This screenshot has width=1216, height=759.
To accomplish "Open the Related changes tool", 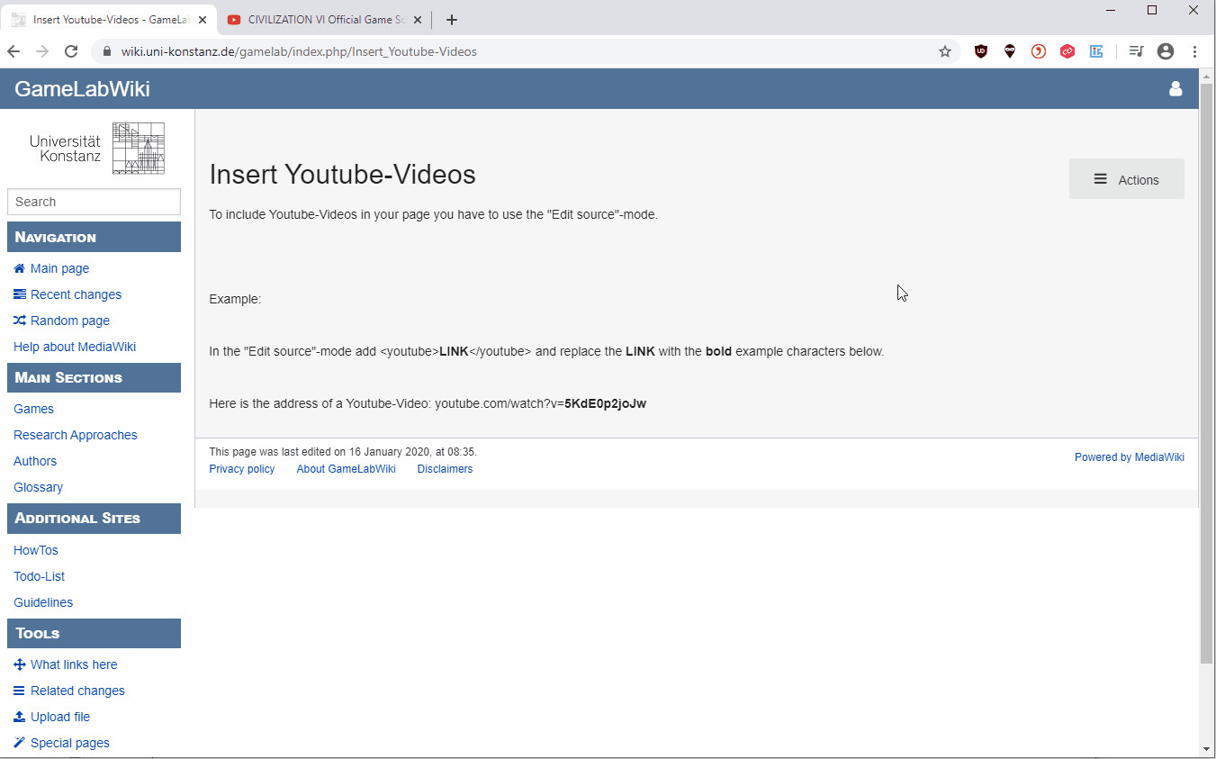I will pyautogui.click(x=77, y=691).
